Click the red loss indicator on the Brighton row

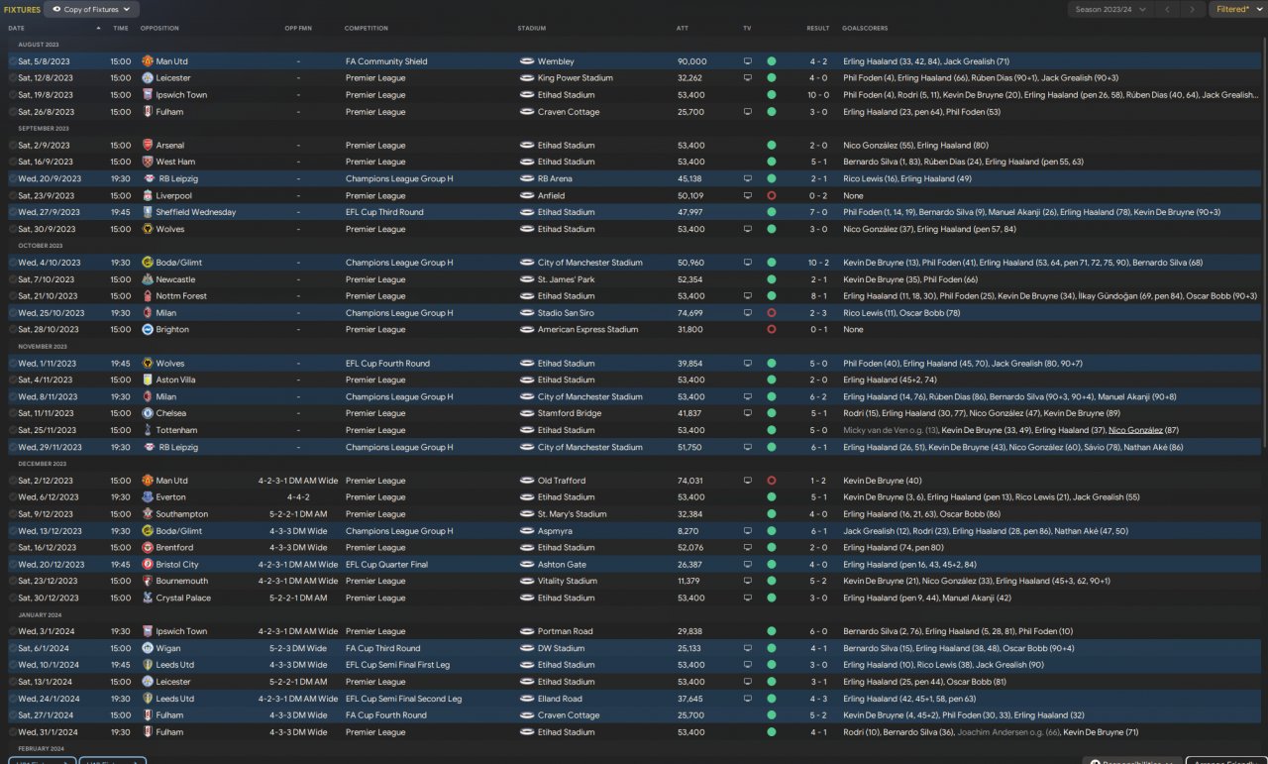[x=771, y=330]
